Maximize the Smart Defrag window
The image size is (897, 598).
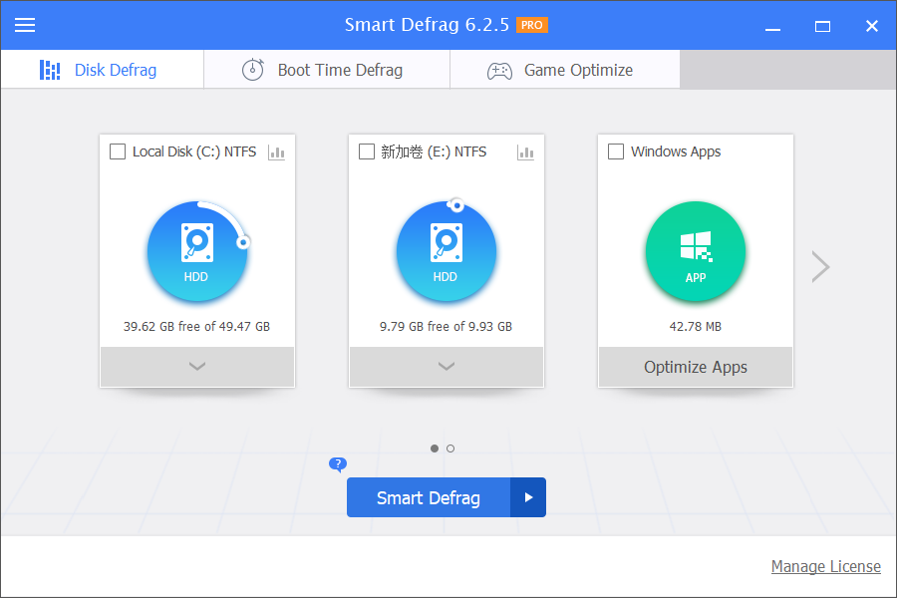click(x=822, y=26)
